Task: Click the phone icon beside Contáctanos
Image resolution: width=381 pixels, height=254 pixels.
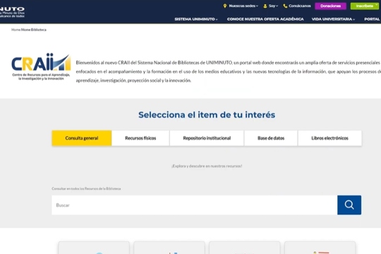Action: (x=285, y=6)
